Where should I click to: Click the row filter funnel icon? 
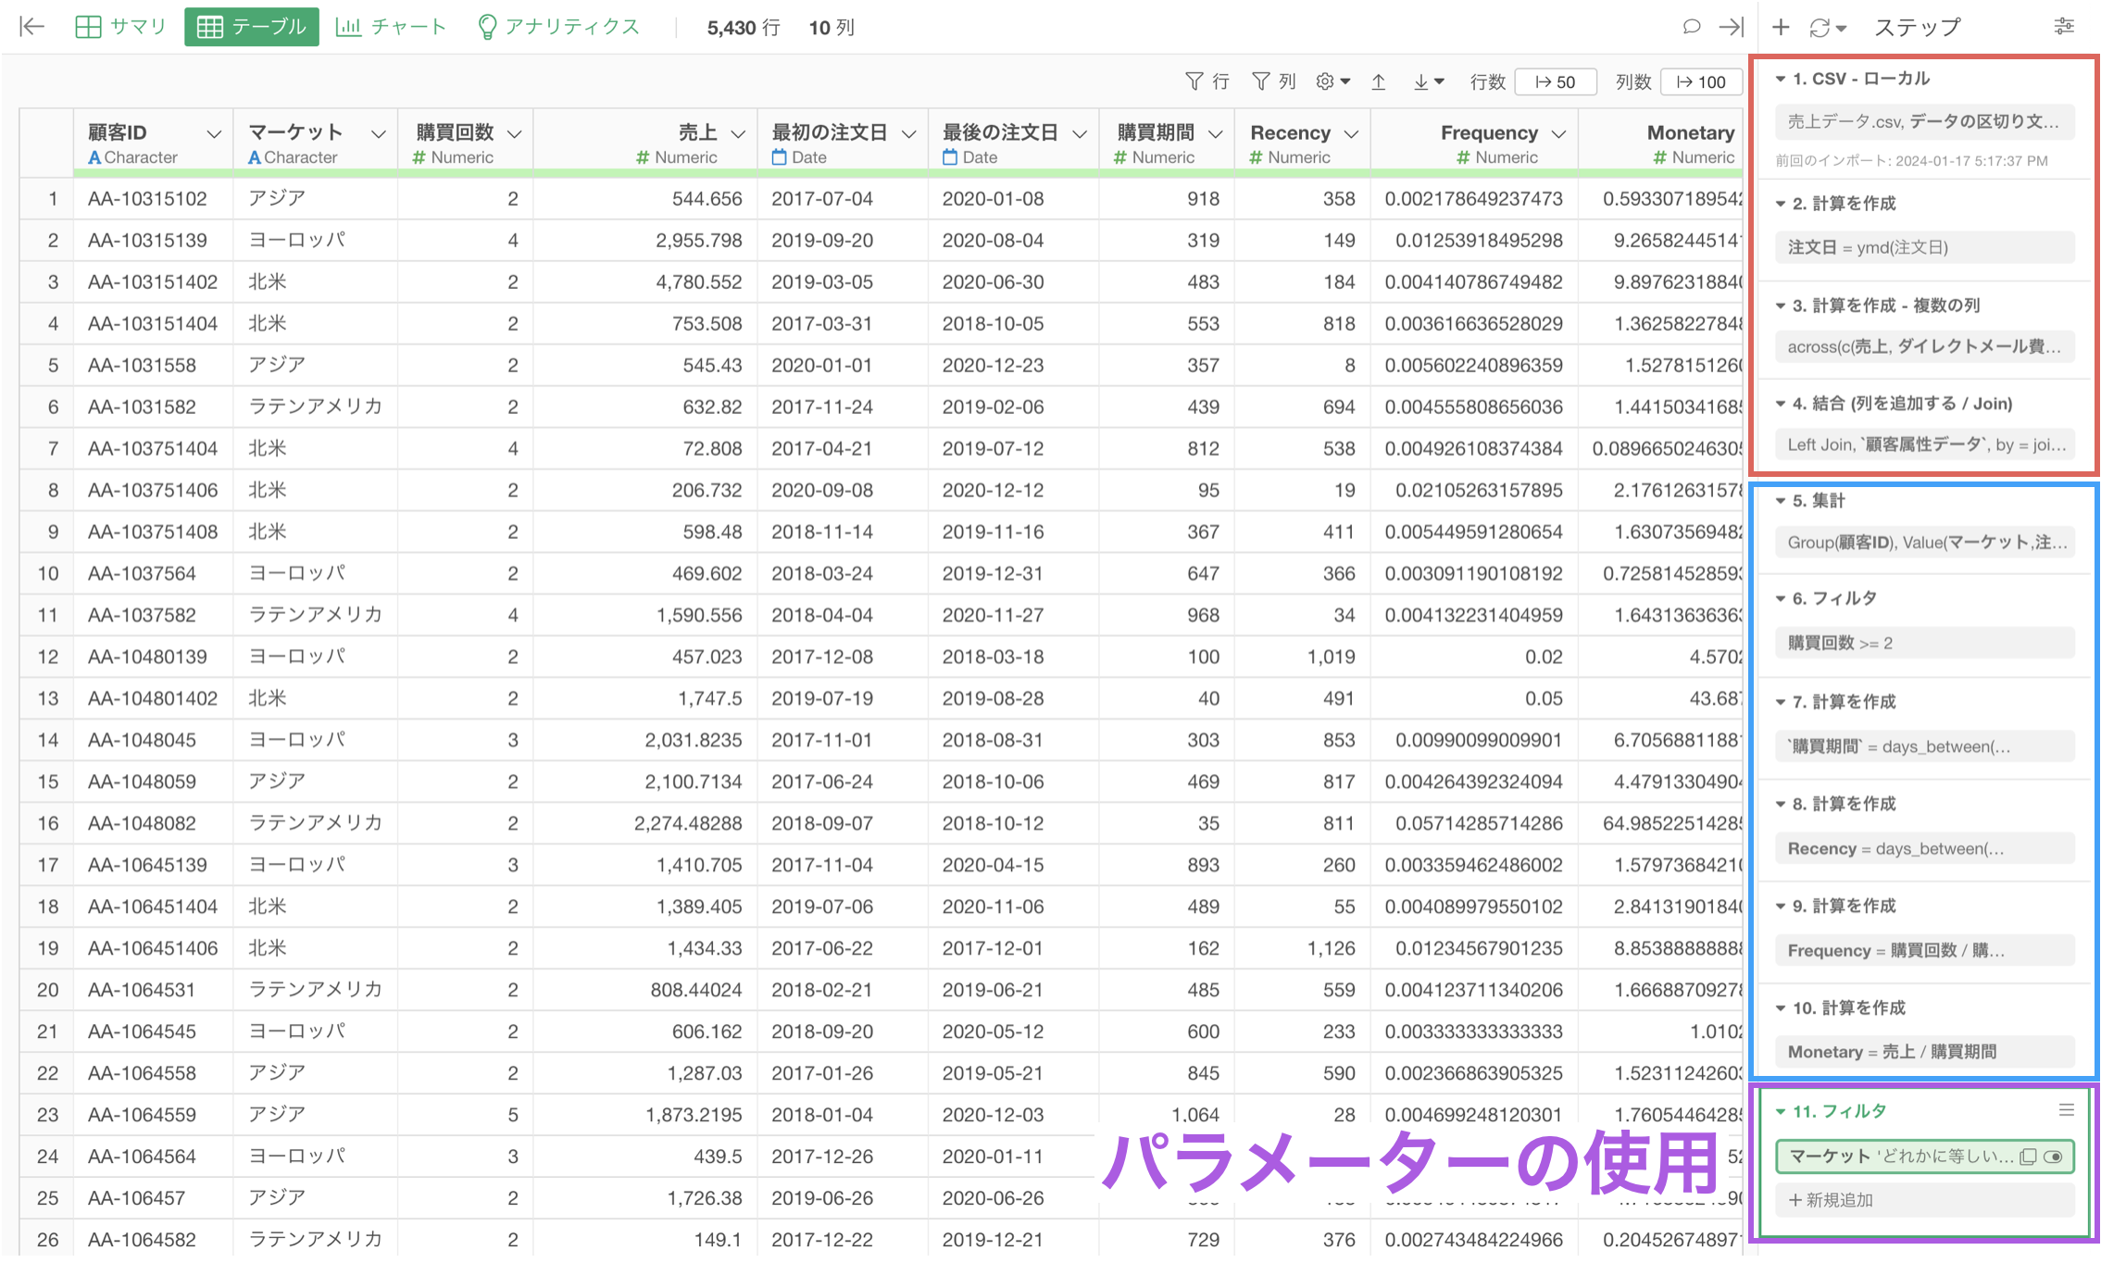(x=1194, y=81)
